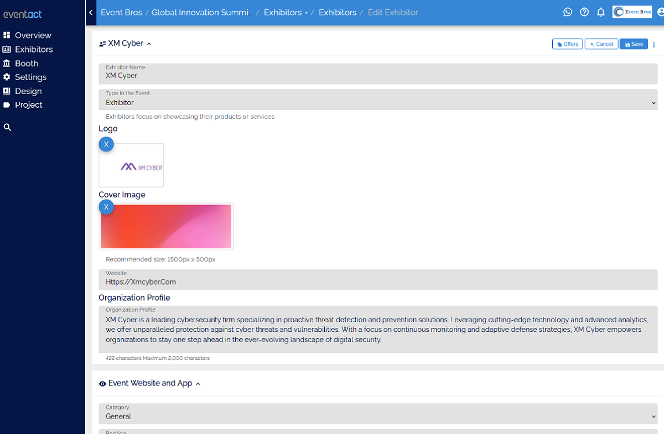
Task: Collapse sidebar with the left arrow
Action: [x=91, y=12]
